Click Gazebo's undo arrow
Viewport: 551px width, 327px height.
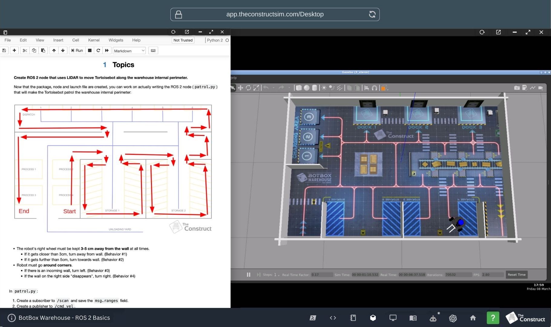pos(266,88)
